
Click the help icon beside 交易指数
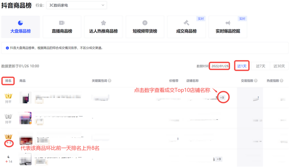[x=256, y=81]
